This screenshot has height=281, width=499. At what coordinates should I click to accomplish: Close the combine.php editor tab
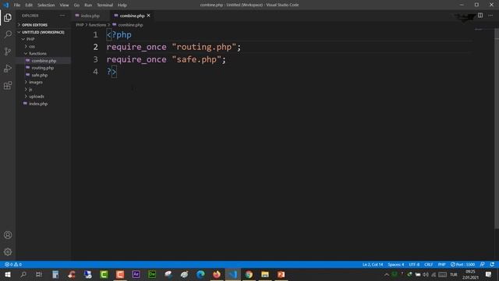coord(149,16)
